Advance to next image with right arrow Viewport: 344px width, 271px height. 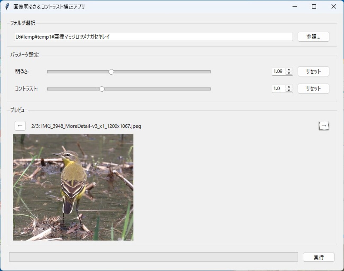(324, 126)
